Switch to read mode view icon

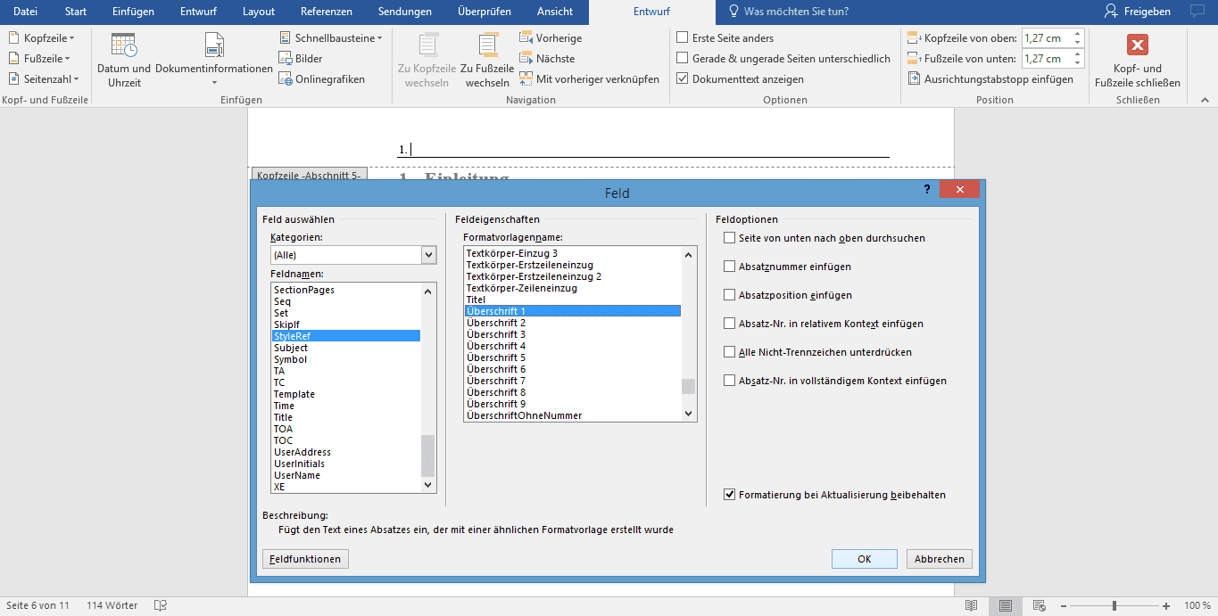pyautogui.click(x=971, y=605)
